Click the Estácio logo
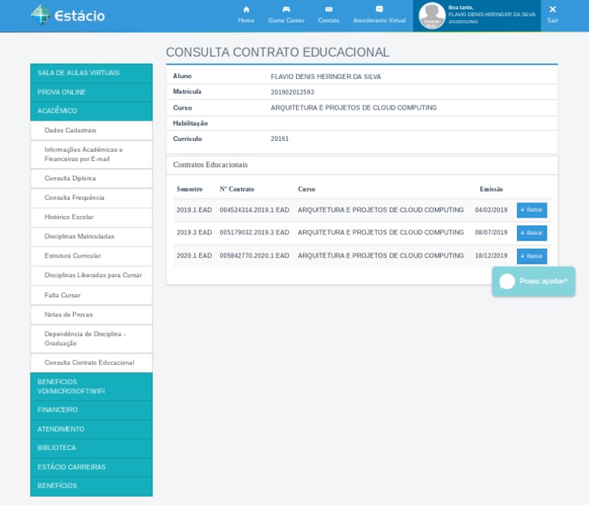The height and width of the screenshot is (505, 589). pyautogui.click(x=67, y=15)
